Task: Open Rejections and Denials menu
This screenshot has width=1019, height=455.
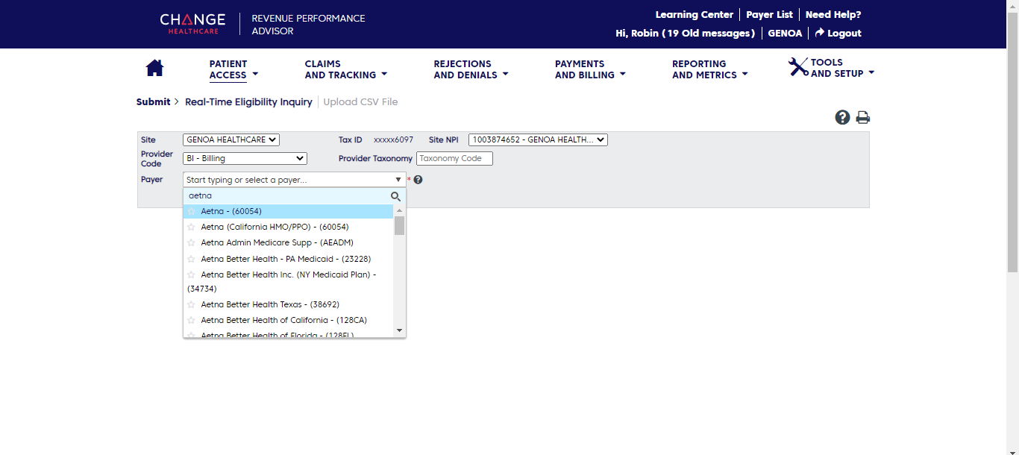Action: (470, 69)
